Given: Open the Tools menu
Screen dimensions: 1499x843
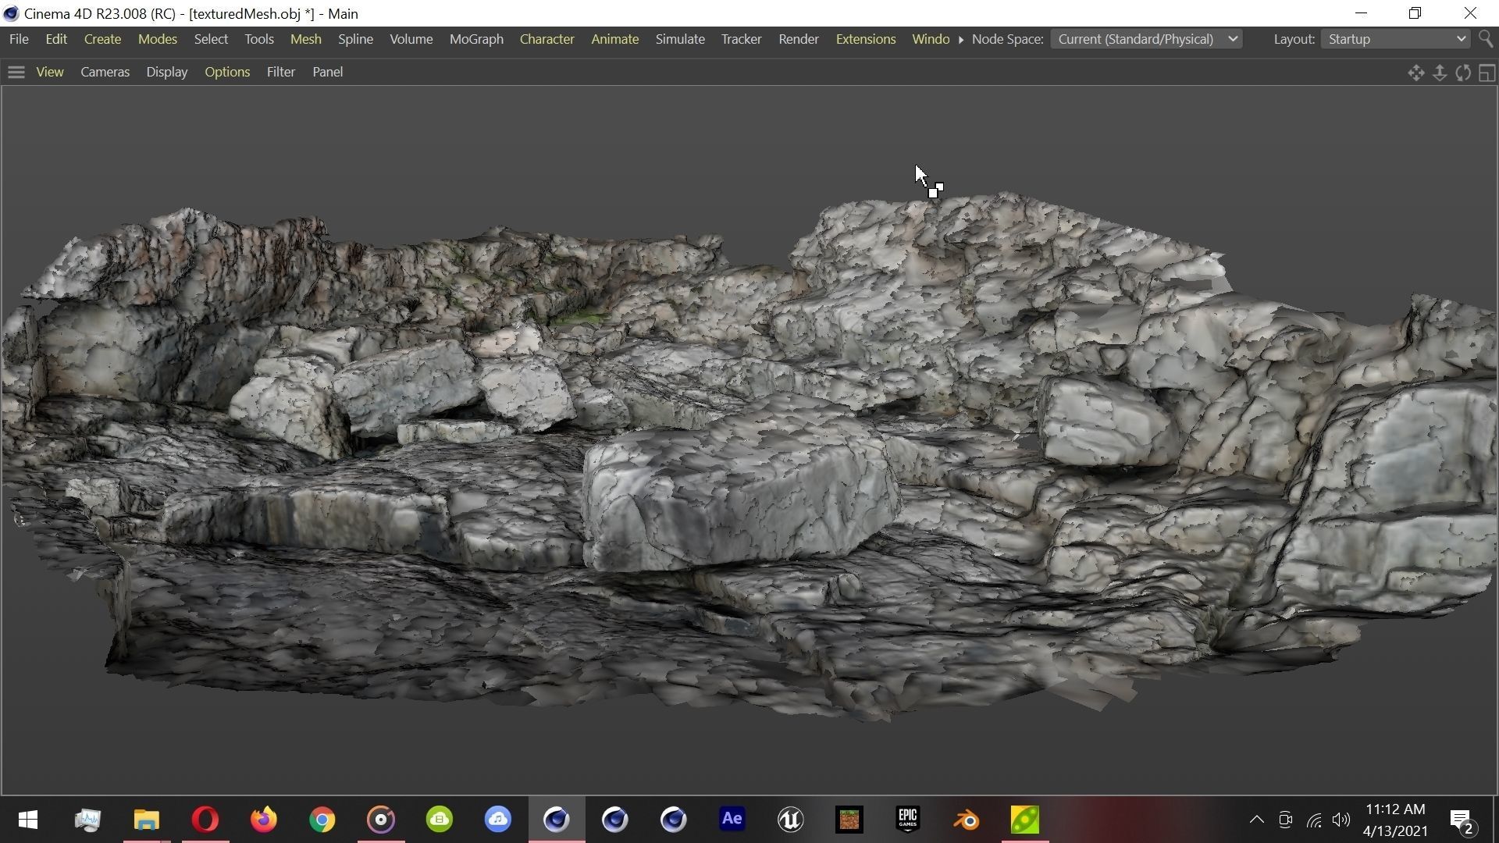Looking at the screenshot, I should coord(259,39).
